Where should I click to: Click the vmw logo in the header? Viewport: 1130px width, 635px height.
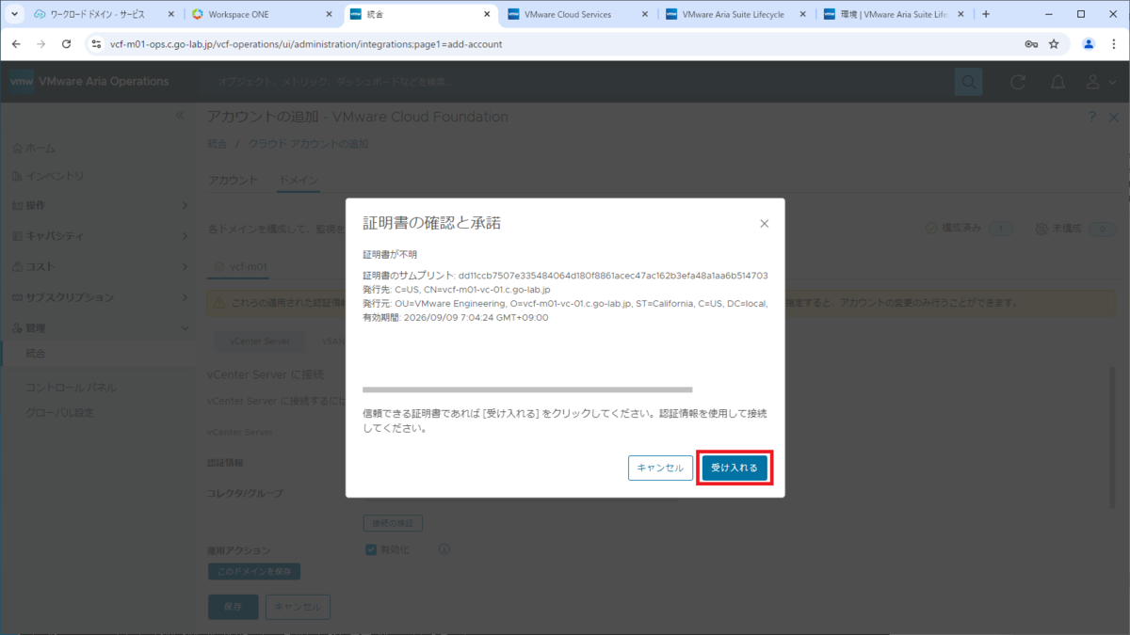pyautogui.click(x=22, y=82)
